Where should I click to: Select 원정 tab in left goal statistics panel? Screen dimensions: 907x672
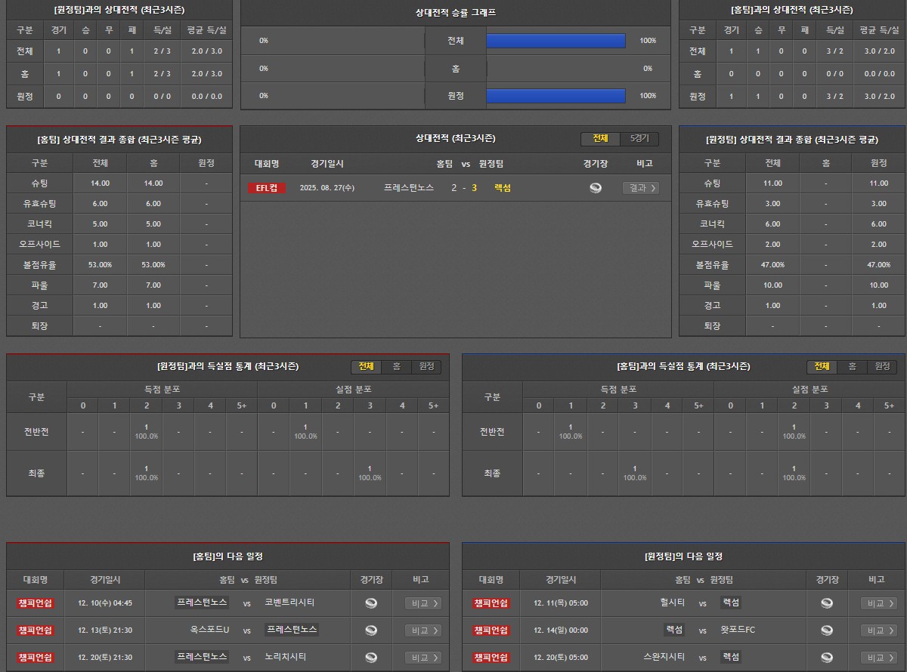(x=426, y=366)
